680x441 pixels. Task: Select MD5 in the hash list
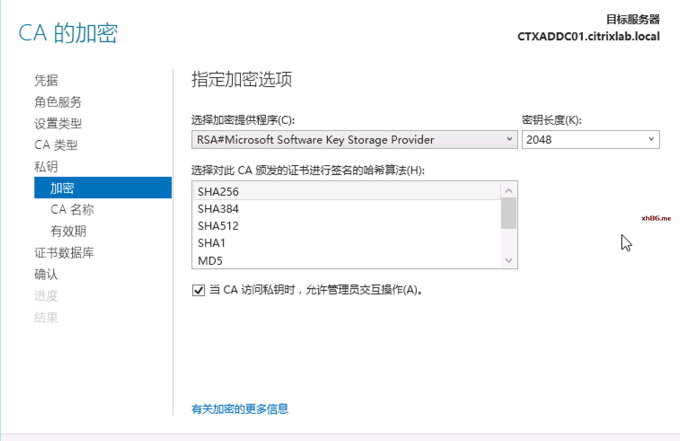[x=210, y=261]
